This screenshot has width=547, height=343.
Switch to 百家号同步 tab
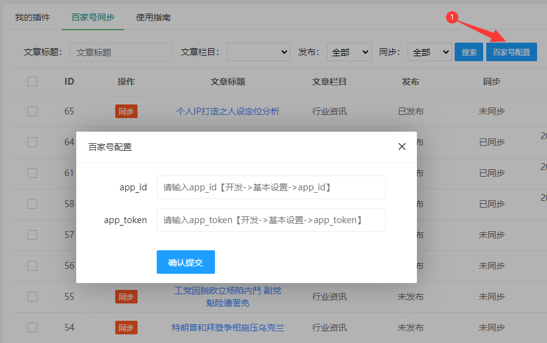click(x=93, y=17)
